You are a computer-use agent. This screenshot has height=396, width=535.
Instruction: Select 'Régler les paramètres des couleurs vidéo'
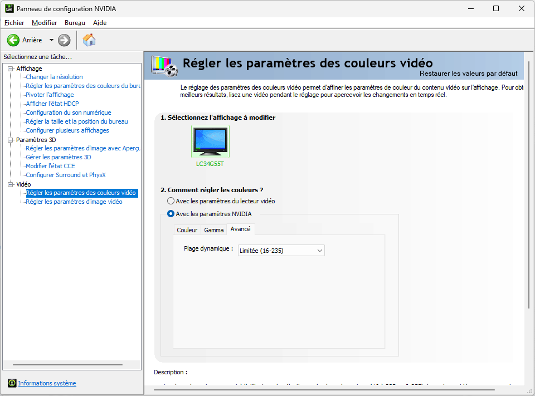pyautogui.click(x=82, y=193)
